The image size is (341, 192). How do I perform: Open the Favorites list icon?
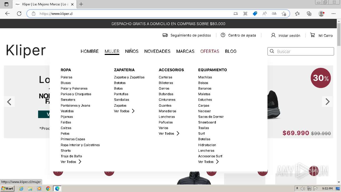297,14
